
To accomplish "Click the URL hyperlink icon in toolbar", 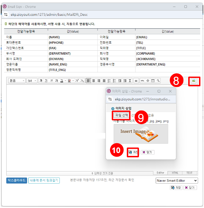I will 142,81.
